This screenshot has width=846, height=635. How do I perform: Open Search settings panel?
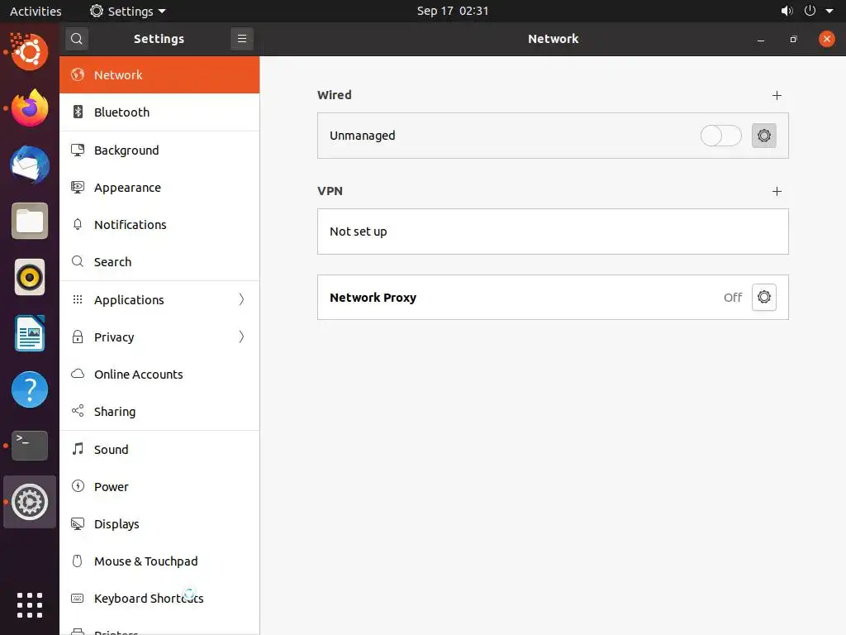pyautogui.click(x=159, y=262)
